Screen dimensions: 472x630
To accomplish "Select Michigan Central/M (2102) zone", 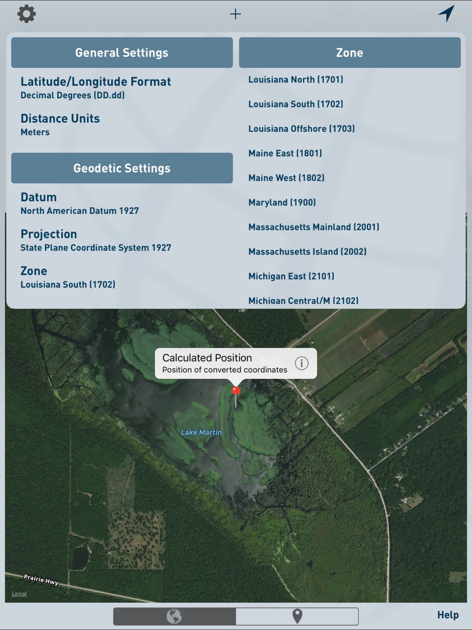I will [304, 301].
